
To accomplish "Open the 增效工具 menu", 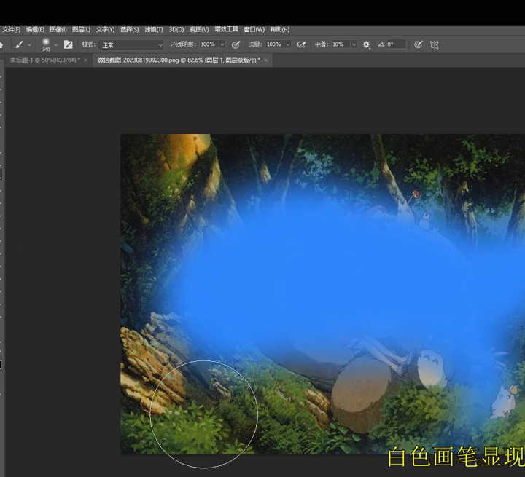I will [226, 29].
